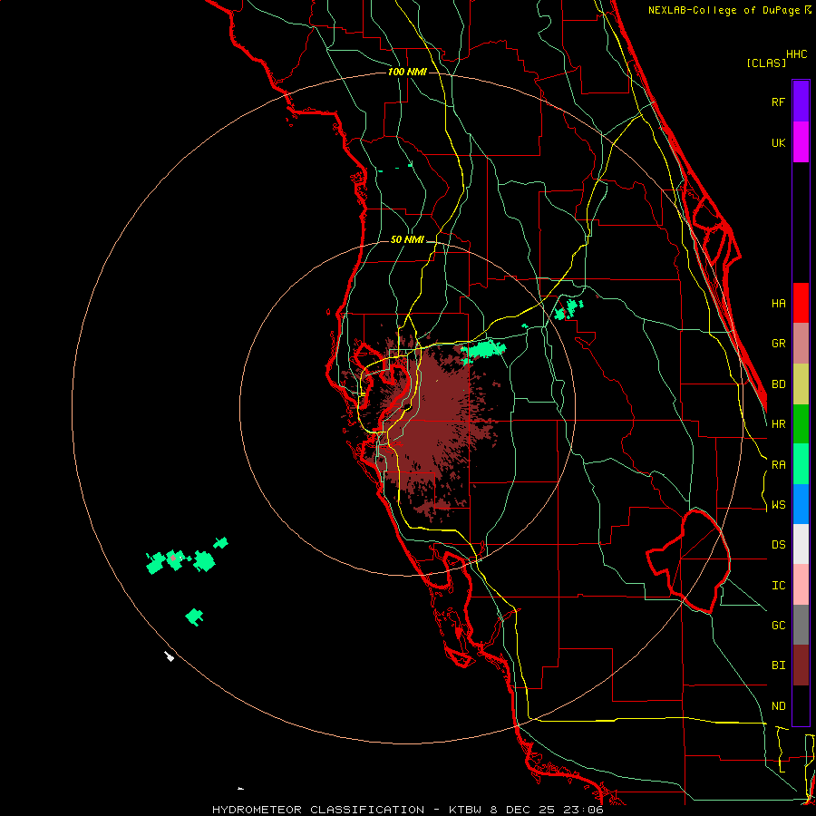Click the "50 NMI" range ring label

(x=407, y=239)
